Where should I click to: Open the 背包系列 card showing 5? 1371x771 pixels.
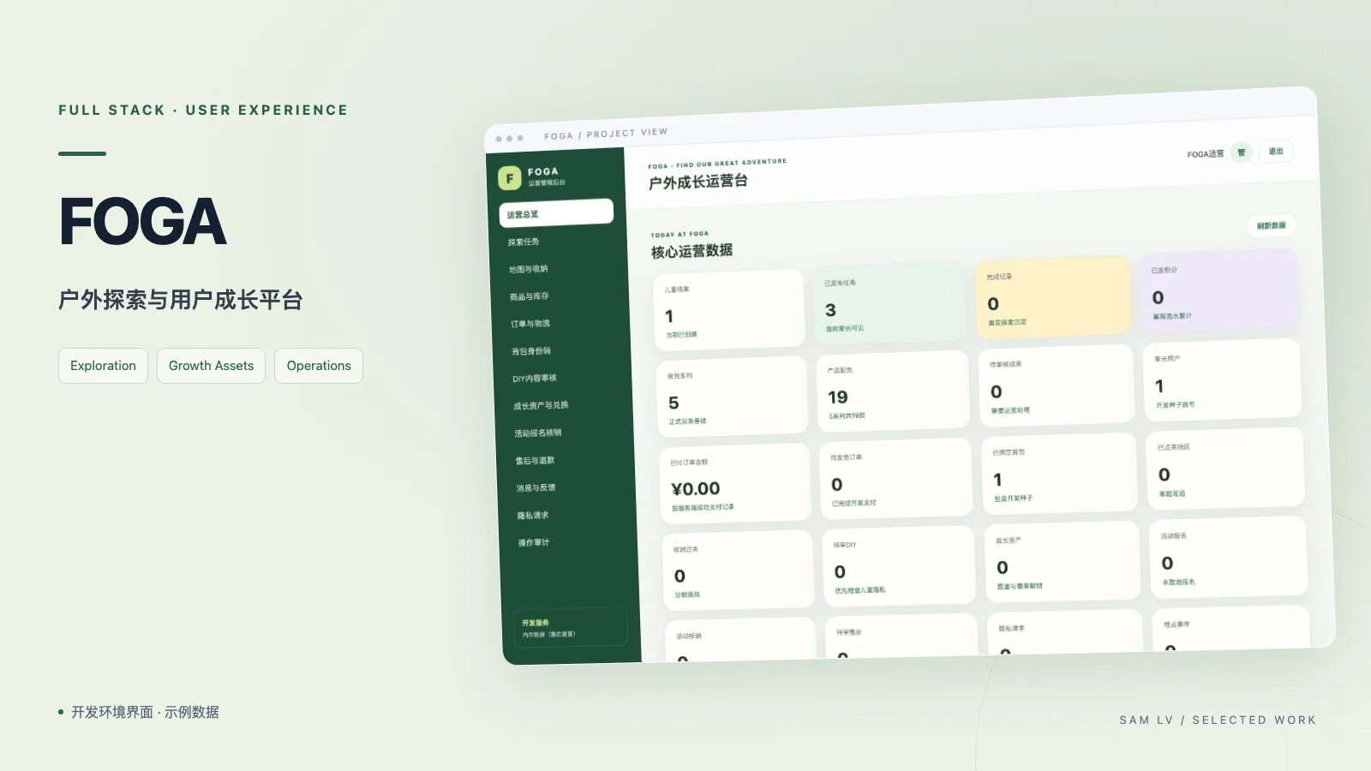tap(733, 397)
